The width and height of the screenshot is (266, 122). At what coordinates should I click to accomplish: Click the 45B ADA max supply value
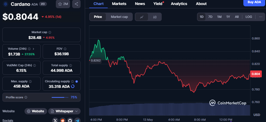[x=21, y=86]
